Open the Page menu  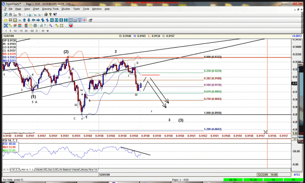[18, 9]
